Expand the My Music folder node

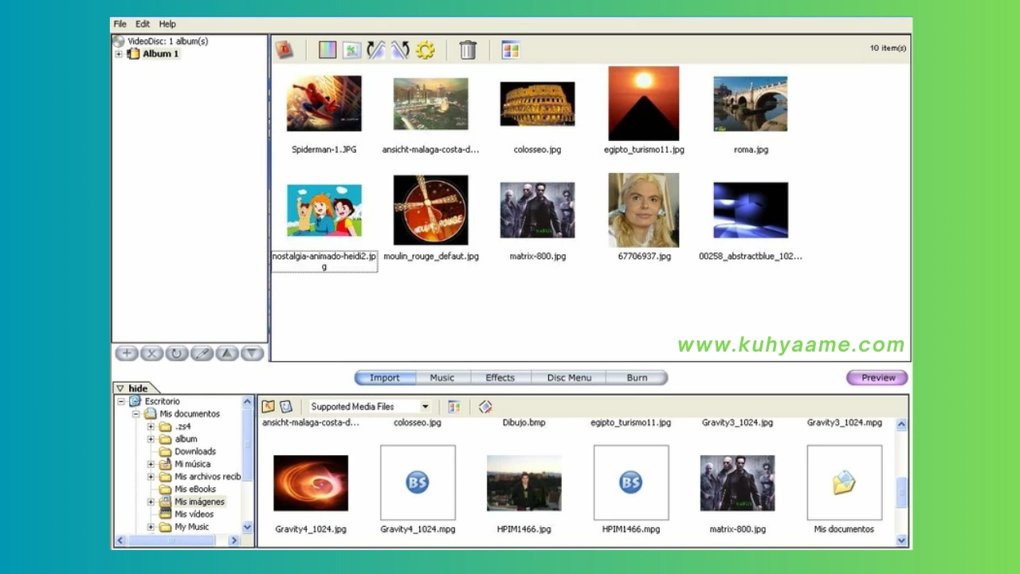click(151, 527)
